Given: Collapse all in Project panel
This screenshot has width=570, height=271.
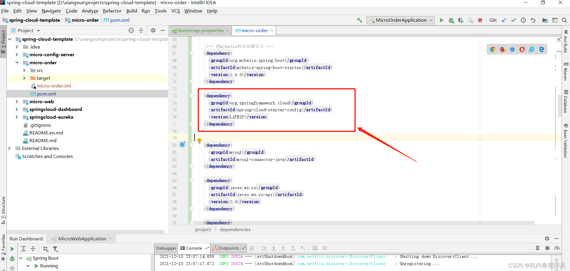Looking at the screenshot, I should pos(141,30).
